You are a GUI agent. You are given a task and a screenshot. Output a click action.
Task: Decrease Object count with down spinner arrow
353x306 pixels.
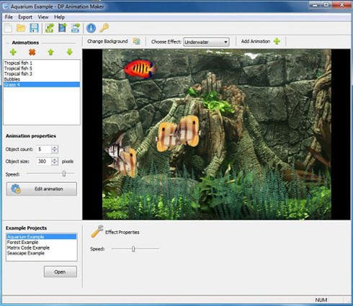[55, 151]
